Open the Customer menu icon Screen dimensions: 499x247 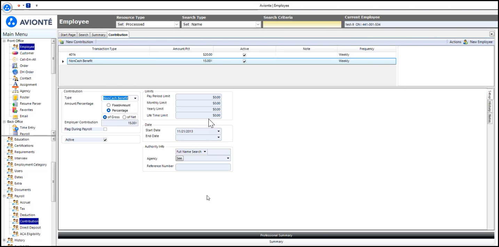point(15,53)
